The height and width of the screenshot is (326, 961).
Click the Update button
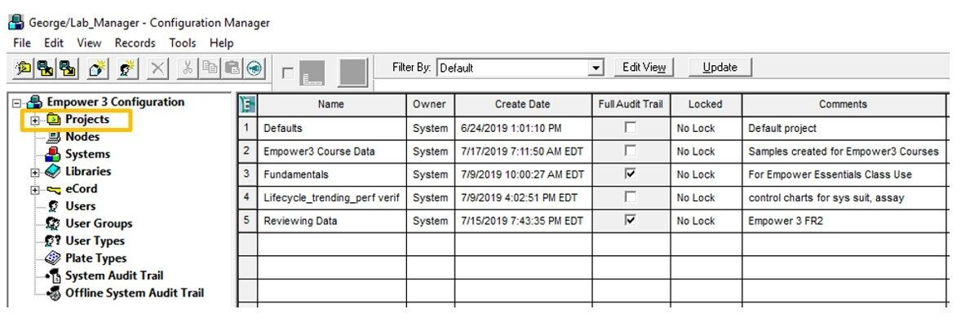click(720, 68)
